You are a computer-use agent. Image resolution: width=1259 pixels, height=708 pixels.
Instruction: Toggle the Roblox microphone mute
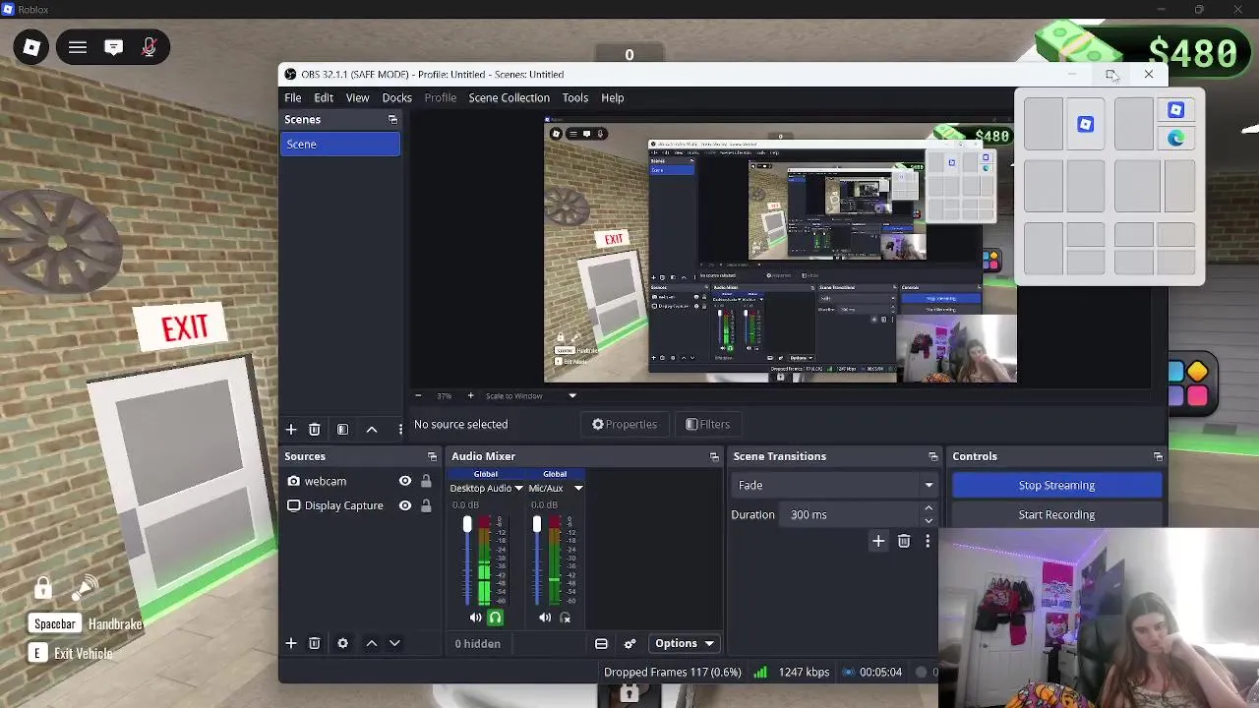(x=150, y=47)
